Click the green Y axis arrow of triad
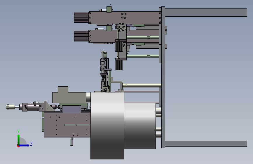The image size is (253, 164). (x=19, y=139)
